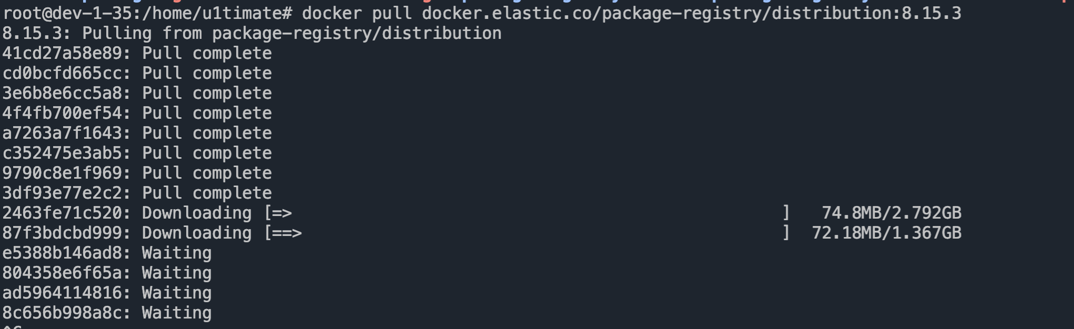Screen dimensions: 1074x329
Task: Click "Pull complete" for layer 3df93e77e2c2
Action: point(207,193)
